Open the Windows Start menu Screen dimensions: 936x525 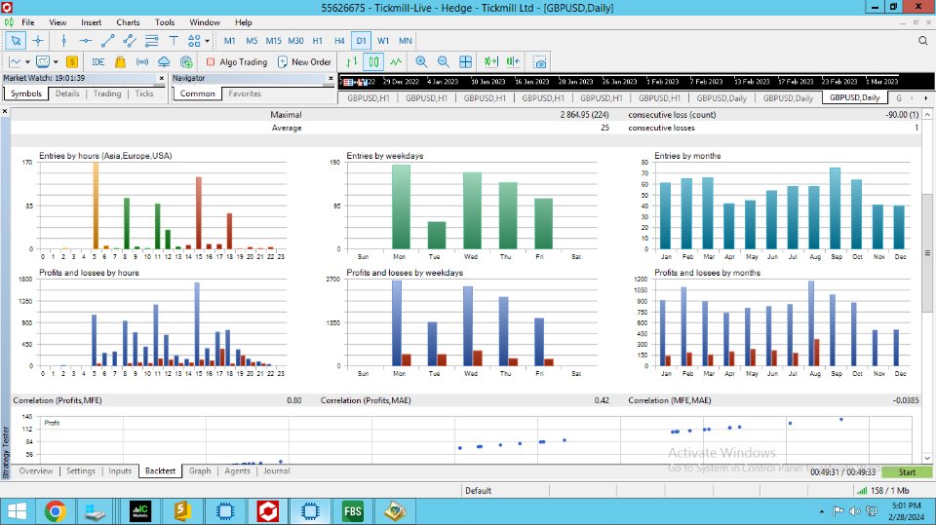pos(17,511)
